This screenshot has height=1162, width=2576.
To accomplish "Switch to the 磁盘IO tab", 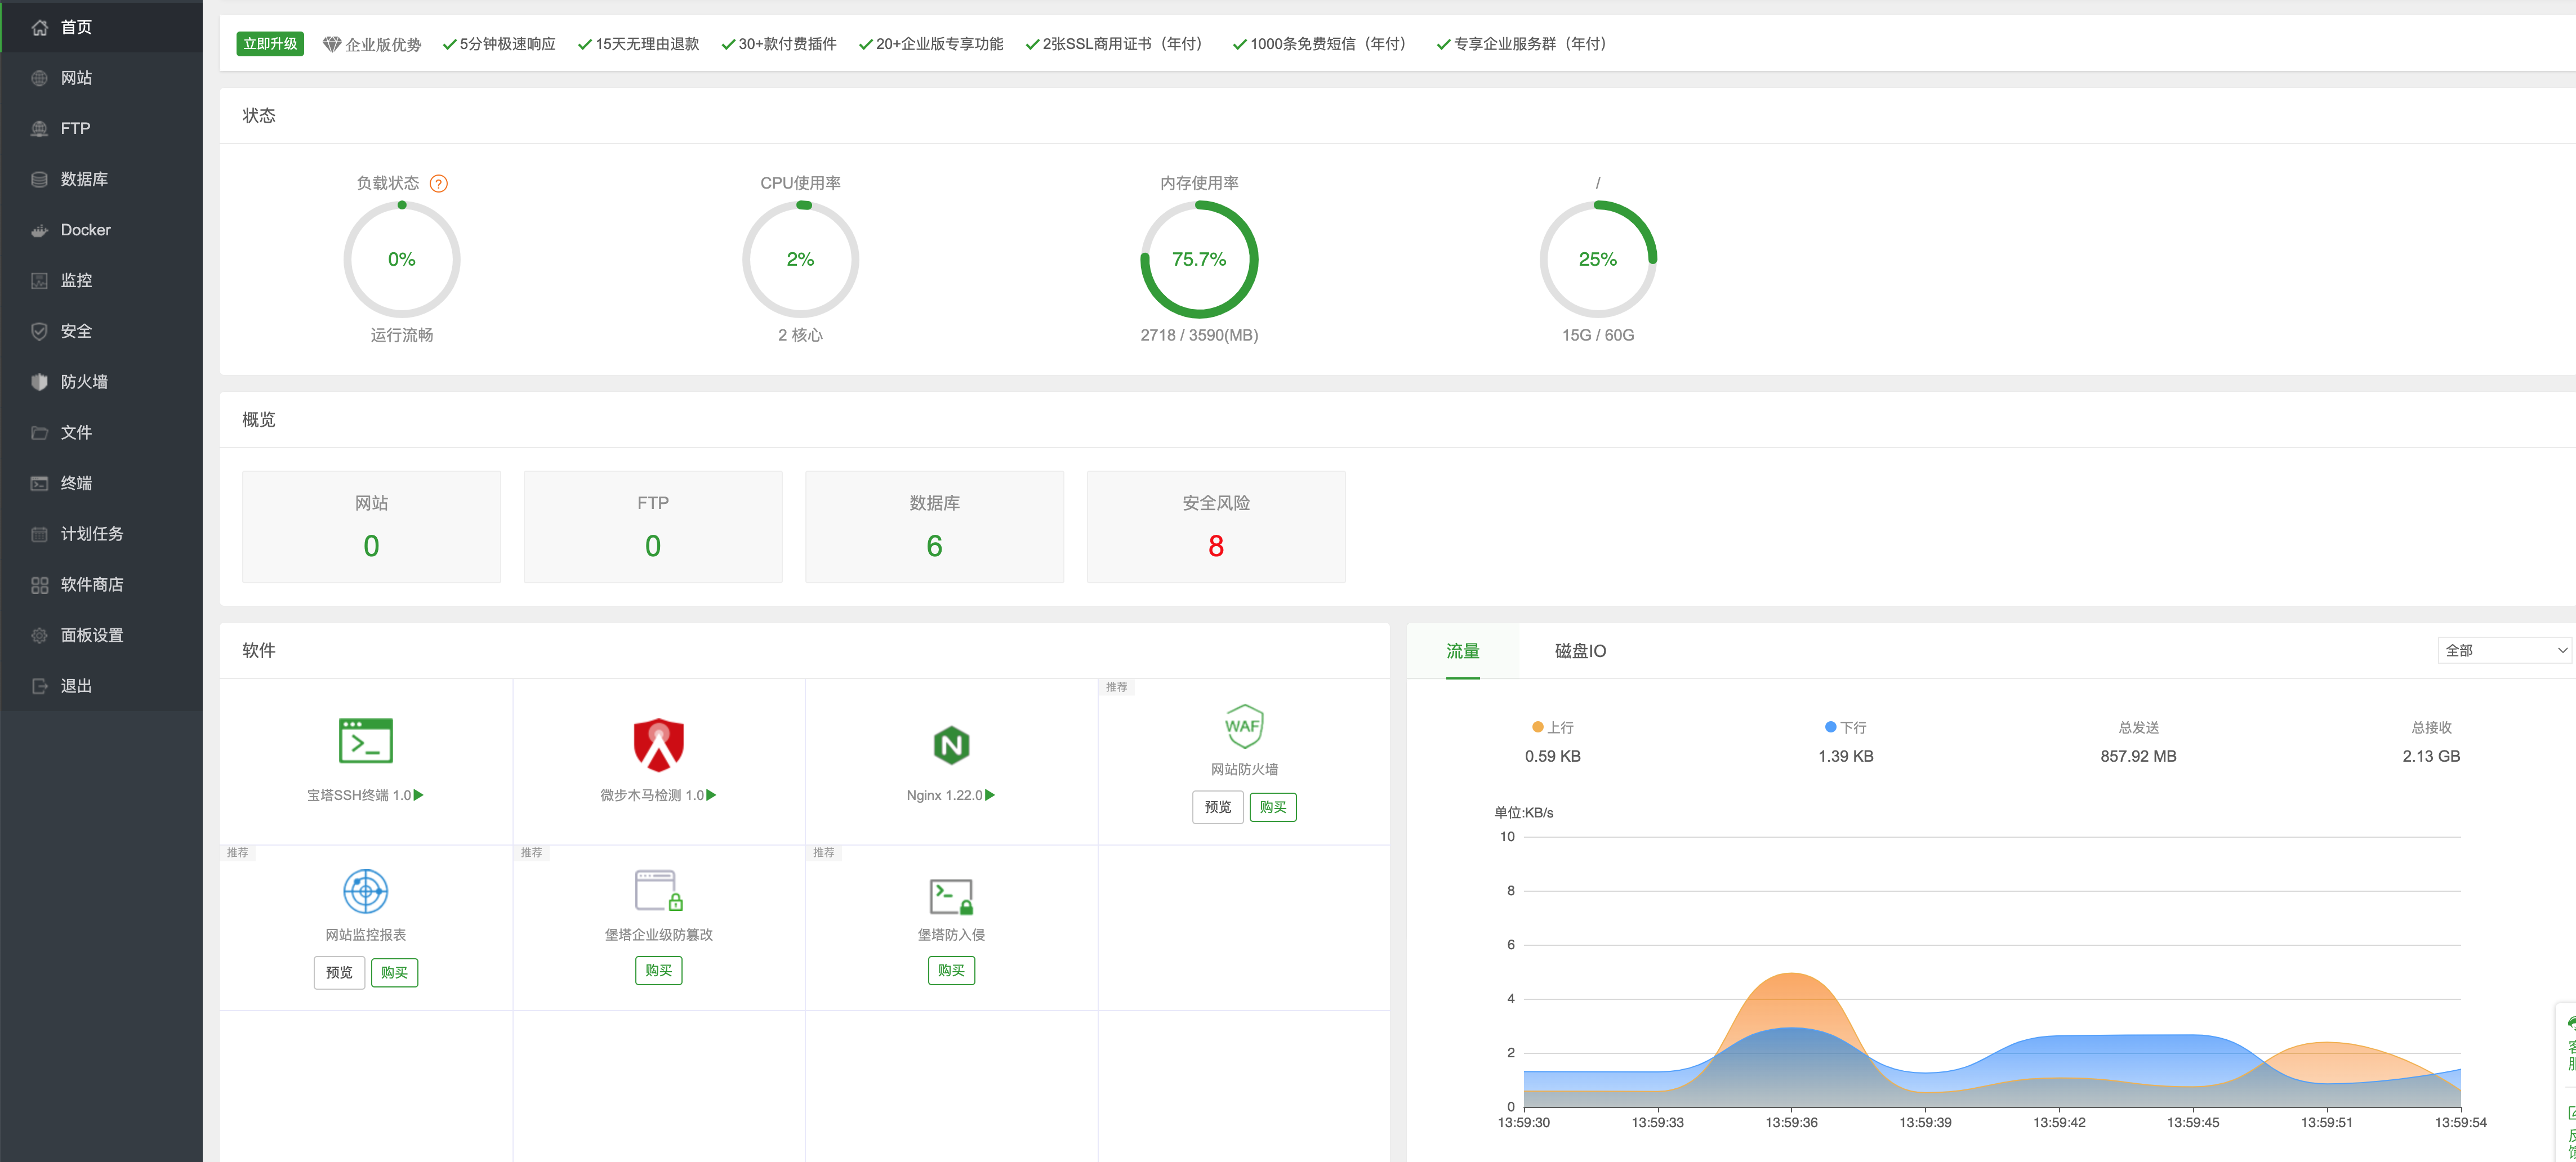I will (x=1580, y=651).
